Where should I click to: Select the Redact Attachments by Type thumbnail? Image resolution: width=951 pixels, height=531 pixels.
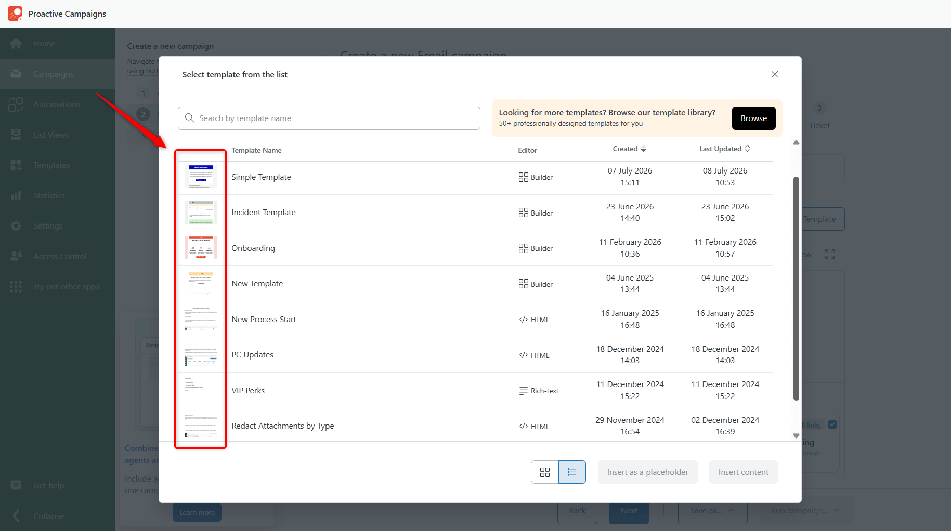point(201,426)
